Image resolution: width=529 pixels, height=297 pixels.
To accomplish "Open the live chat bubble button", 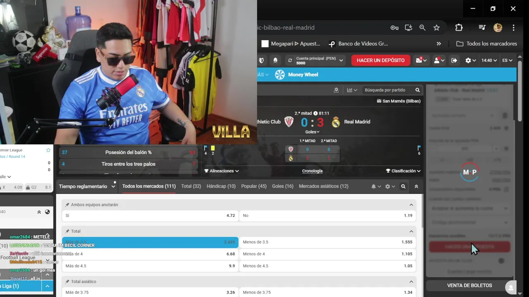I will 511,288.
